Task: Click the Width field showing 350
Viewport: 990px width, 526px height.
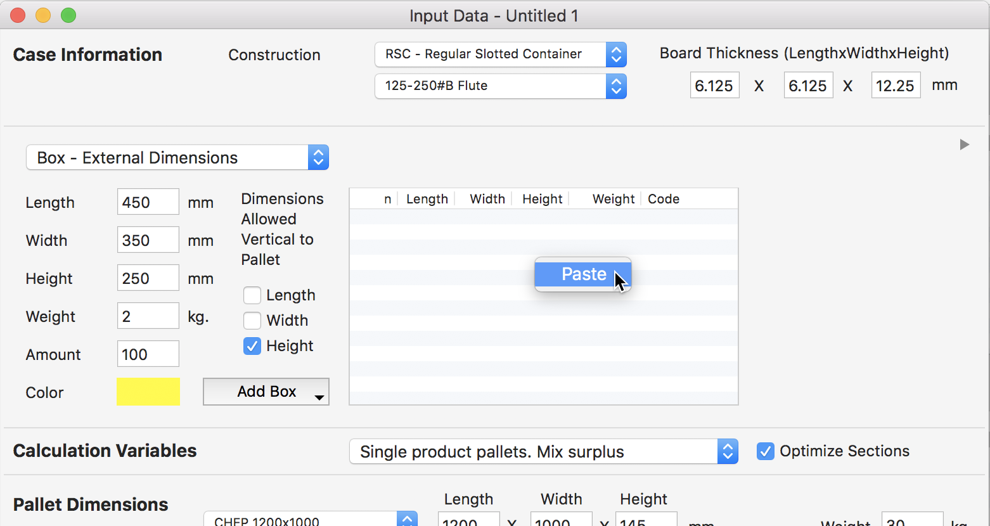Action: 148,240
